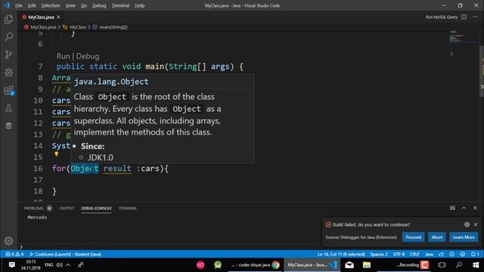Click the Ln 16, Col 11 position indicator
Screen dimensions: 484x272
[341, 254]
